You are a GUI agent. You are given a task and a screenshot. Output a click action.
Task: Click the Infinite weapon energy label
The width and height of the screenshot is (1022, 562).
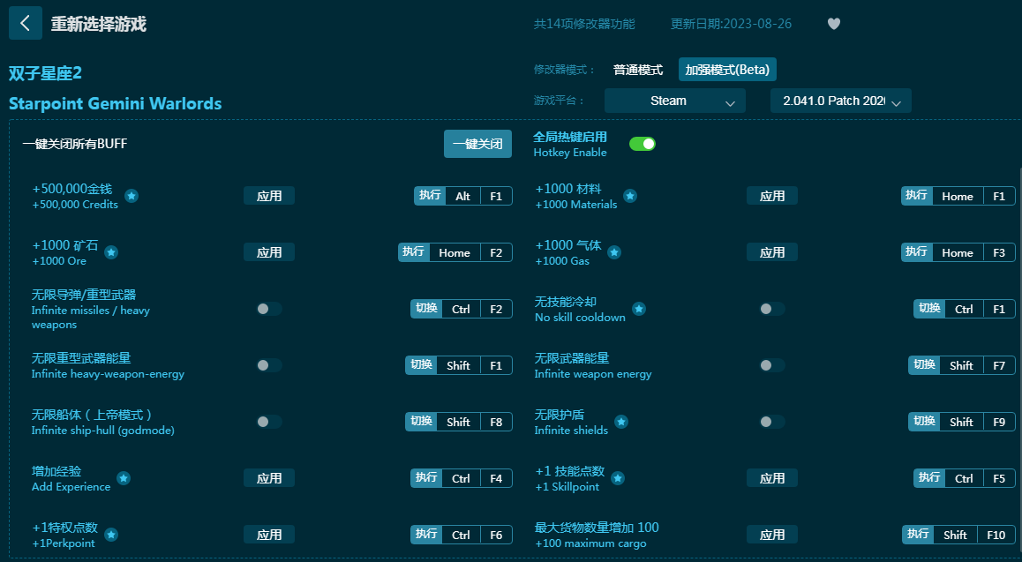tap(593, 374)
